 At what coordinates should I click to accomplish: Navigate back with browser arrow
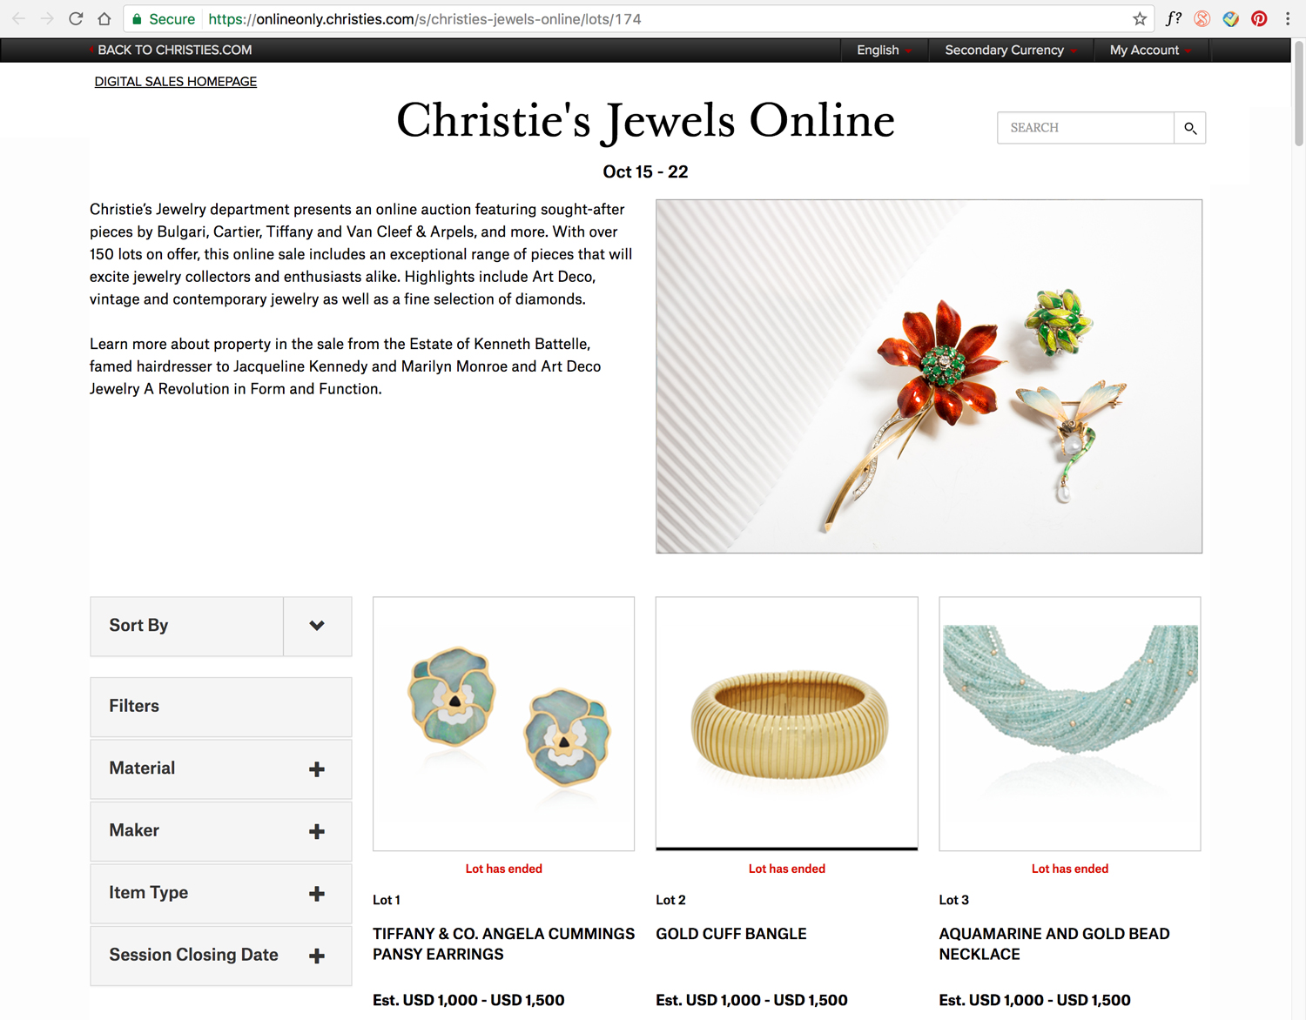tap(19, 19)
